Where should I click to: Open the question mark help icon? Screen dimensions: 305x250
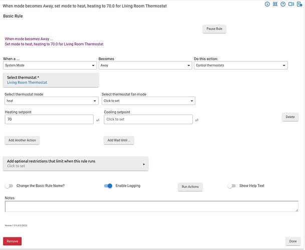283,4
